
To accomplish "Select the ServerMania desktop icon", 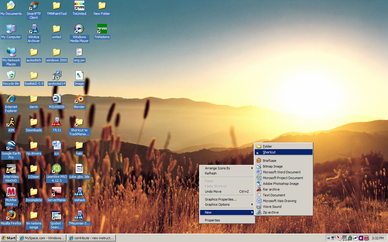I will (57, 195).
